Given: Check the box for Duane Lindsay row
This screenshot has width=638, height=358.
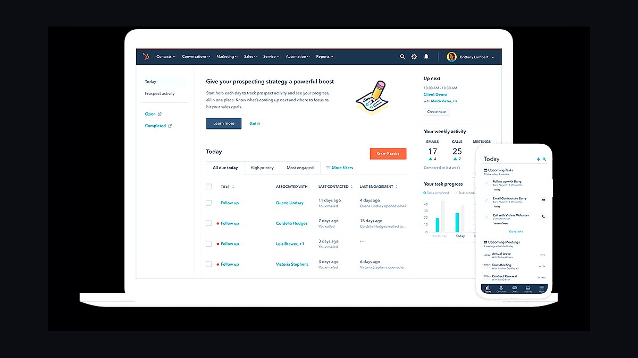Looking at the screenshot, I should (x=208, y=203).
